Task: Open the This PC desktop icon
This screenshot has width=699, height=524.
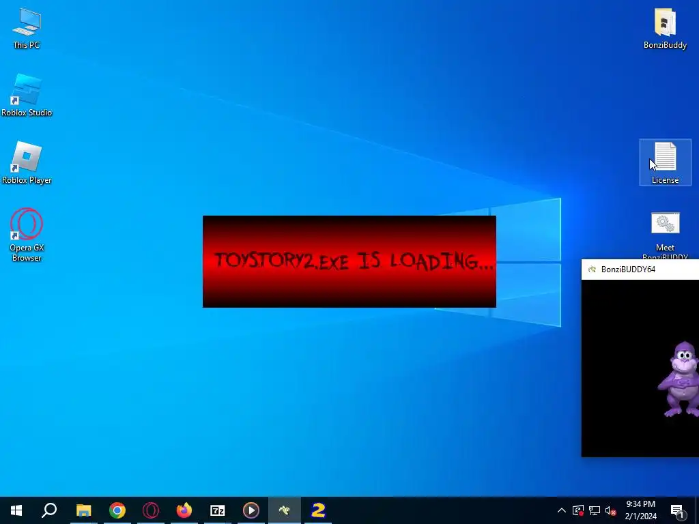Action: [x=27, y=28]
